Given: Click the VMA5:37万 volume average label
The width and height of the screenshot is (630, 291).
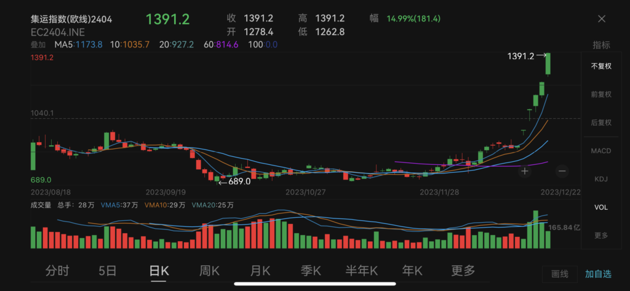Looking at the screenshot, I should pos(119,205).
